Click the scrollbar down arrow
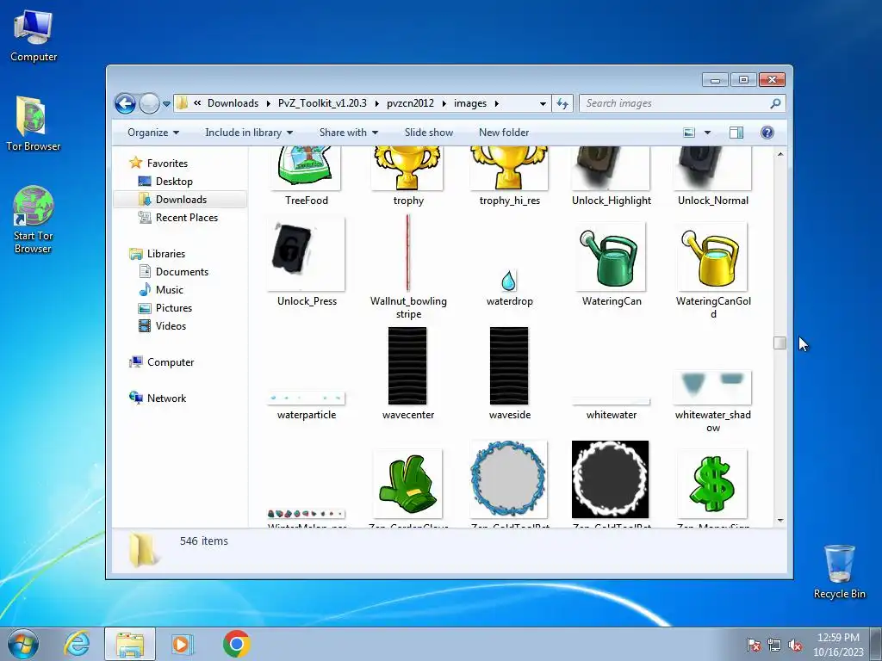The width and height of the screenshot is (882, 661). (780, 521)
